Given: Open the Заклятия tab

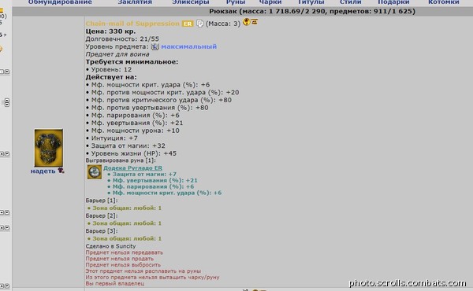Looking at the screenshot, I should click(x=135, y=2).
